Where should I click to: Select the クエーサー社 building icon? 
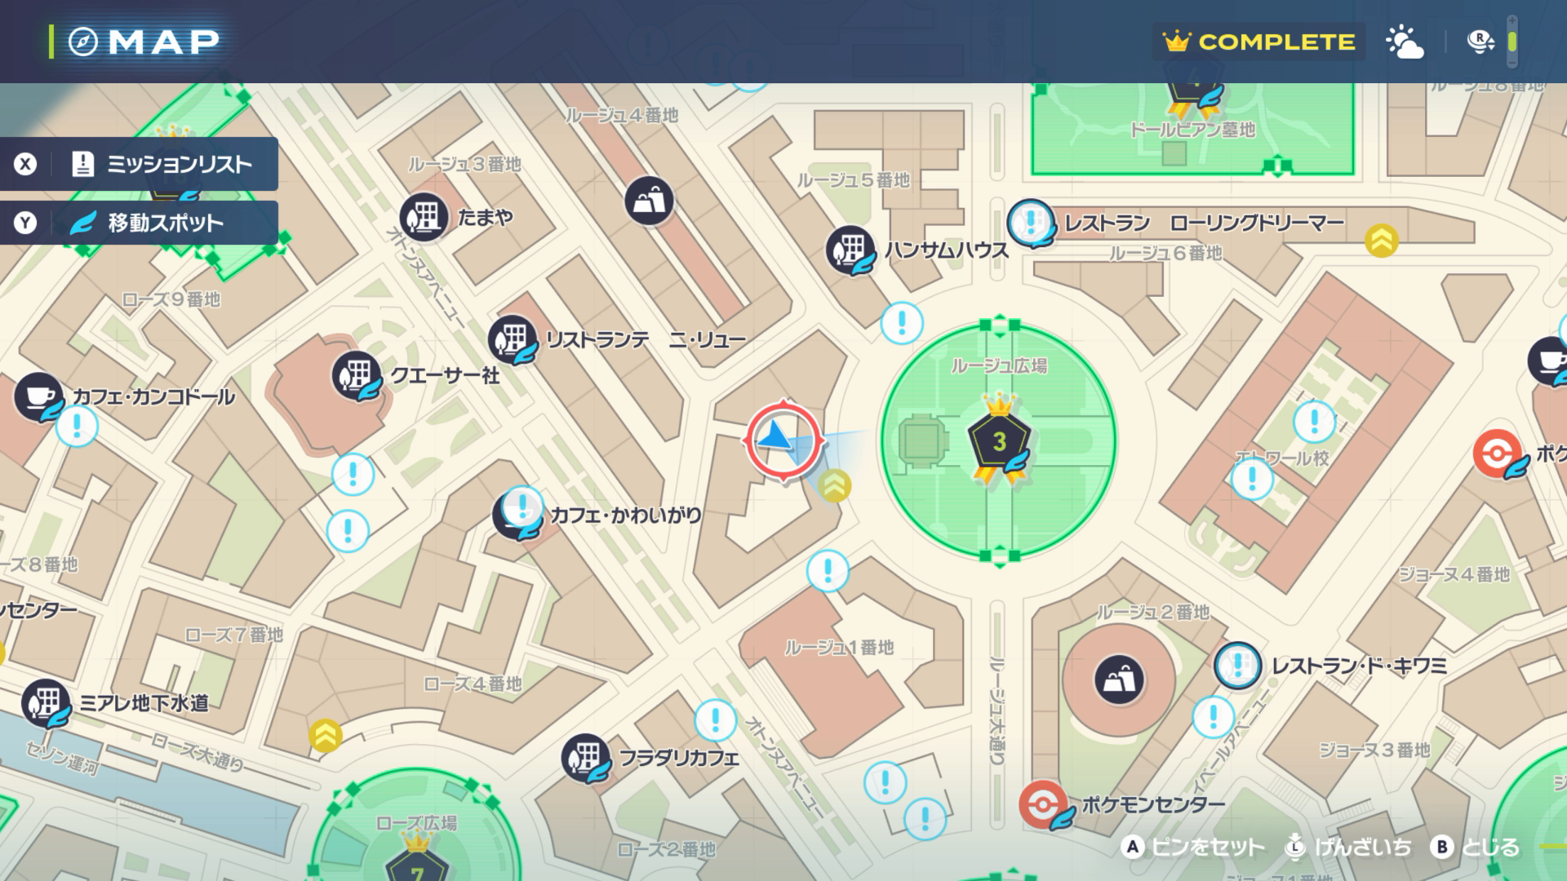[356, 375]
